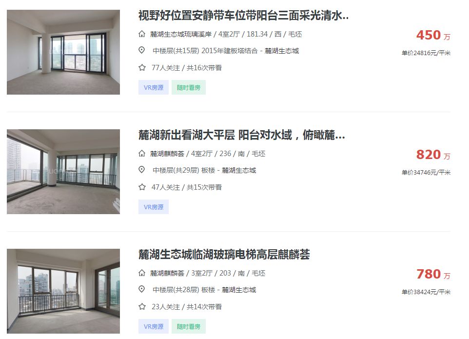469x339 pixels.
Task: Open balcony photo thumbnail of 820万 listing
Action: pos(63,171)
